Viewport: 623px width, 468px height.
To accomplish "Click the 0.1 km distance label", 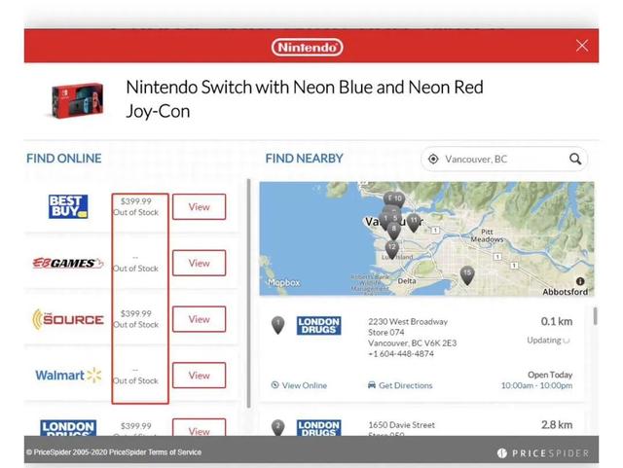I will click(557, 321).
